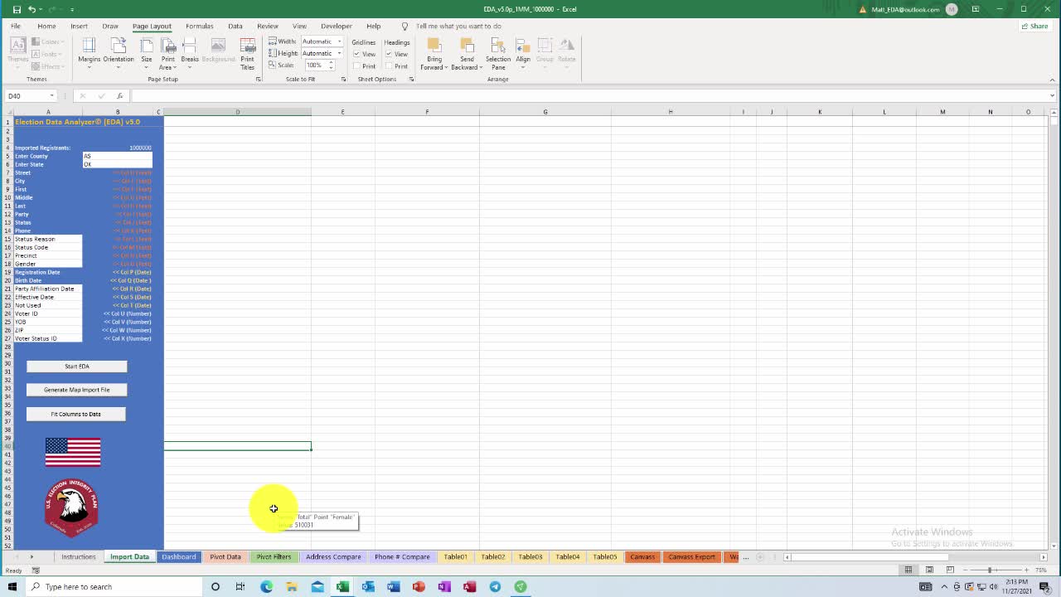The image size is (1061, 597).
Task: Open Scale to Fit dialog launcher
Action: (x=343, y=80)
